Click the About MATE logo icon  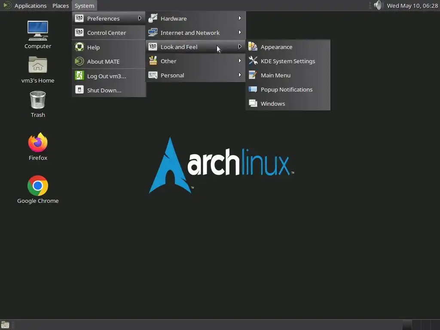[79, 61]
